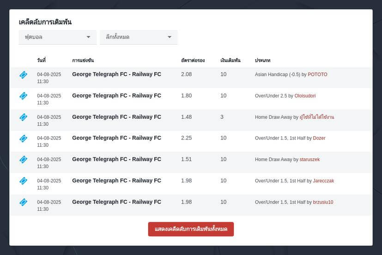This screenshot has width=382, height=255.
Task: Open the match with odds 2.08
Action: 116,74
